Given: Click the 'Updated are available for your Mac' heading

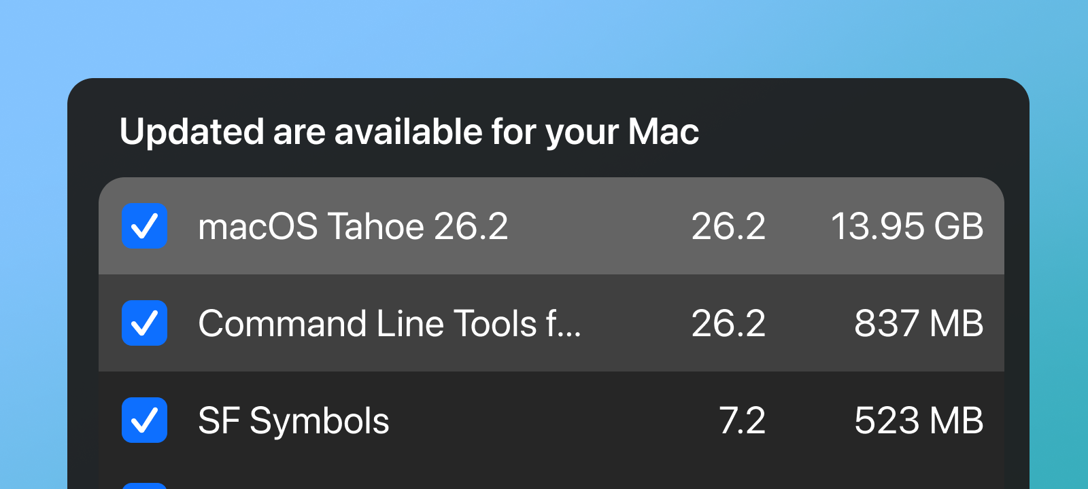Looking at the screenshot, I should [x=410, y=132].
